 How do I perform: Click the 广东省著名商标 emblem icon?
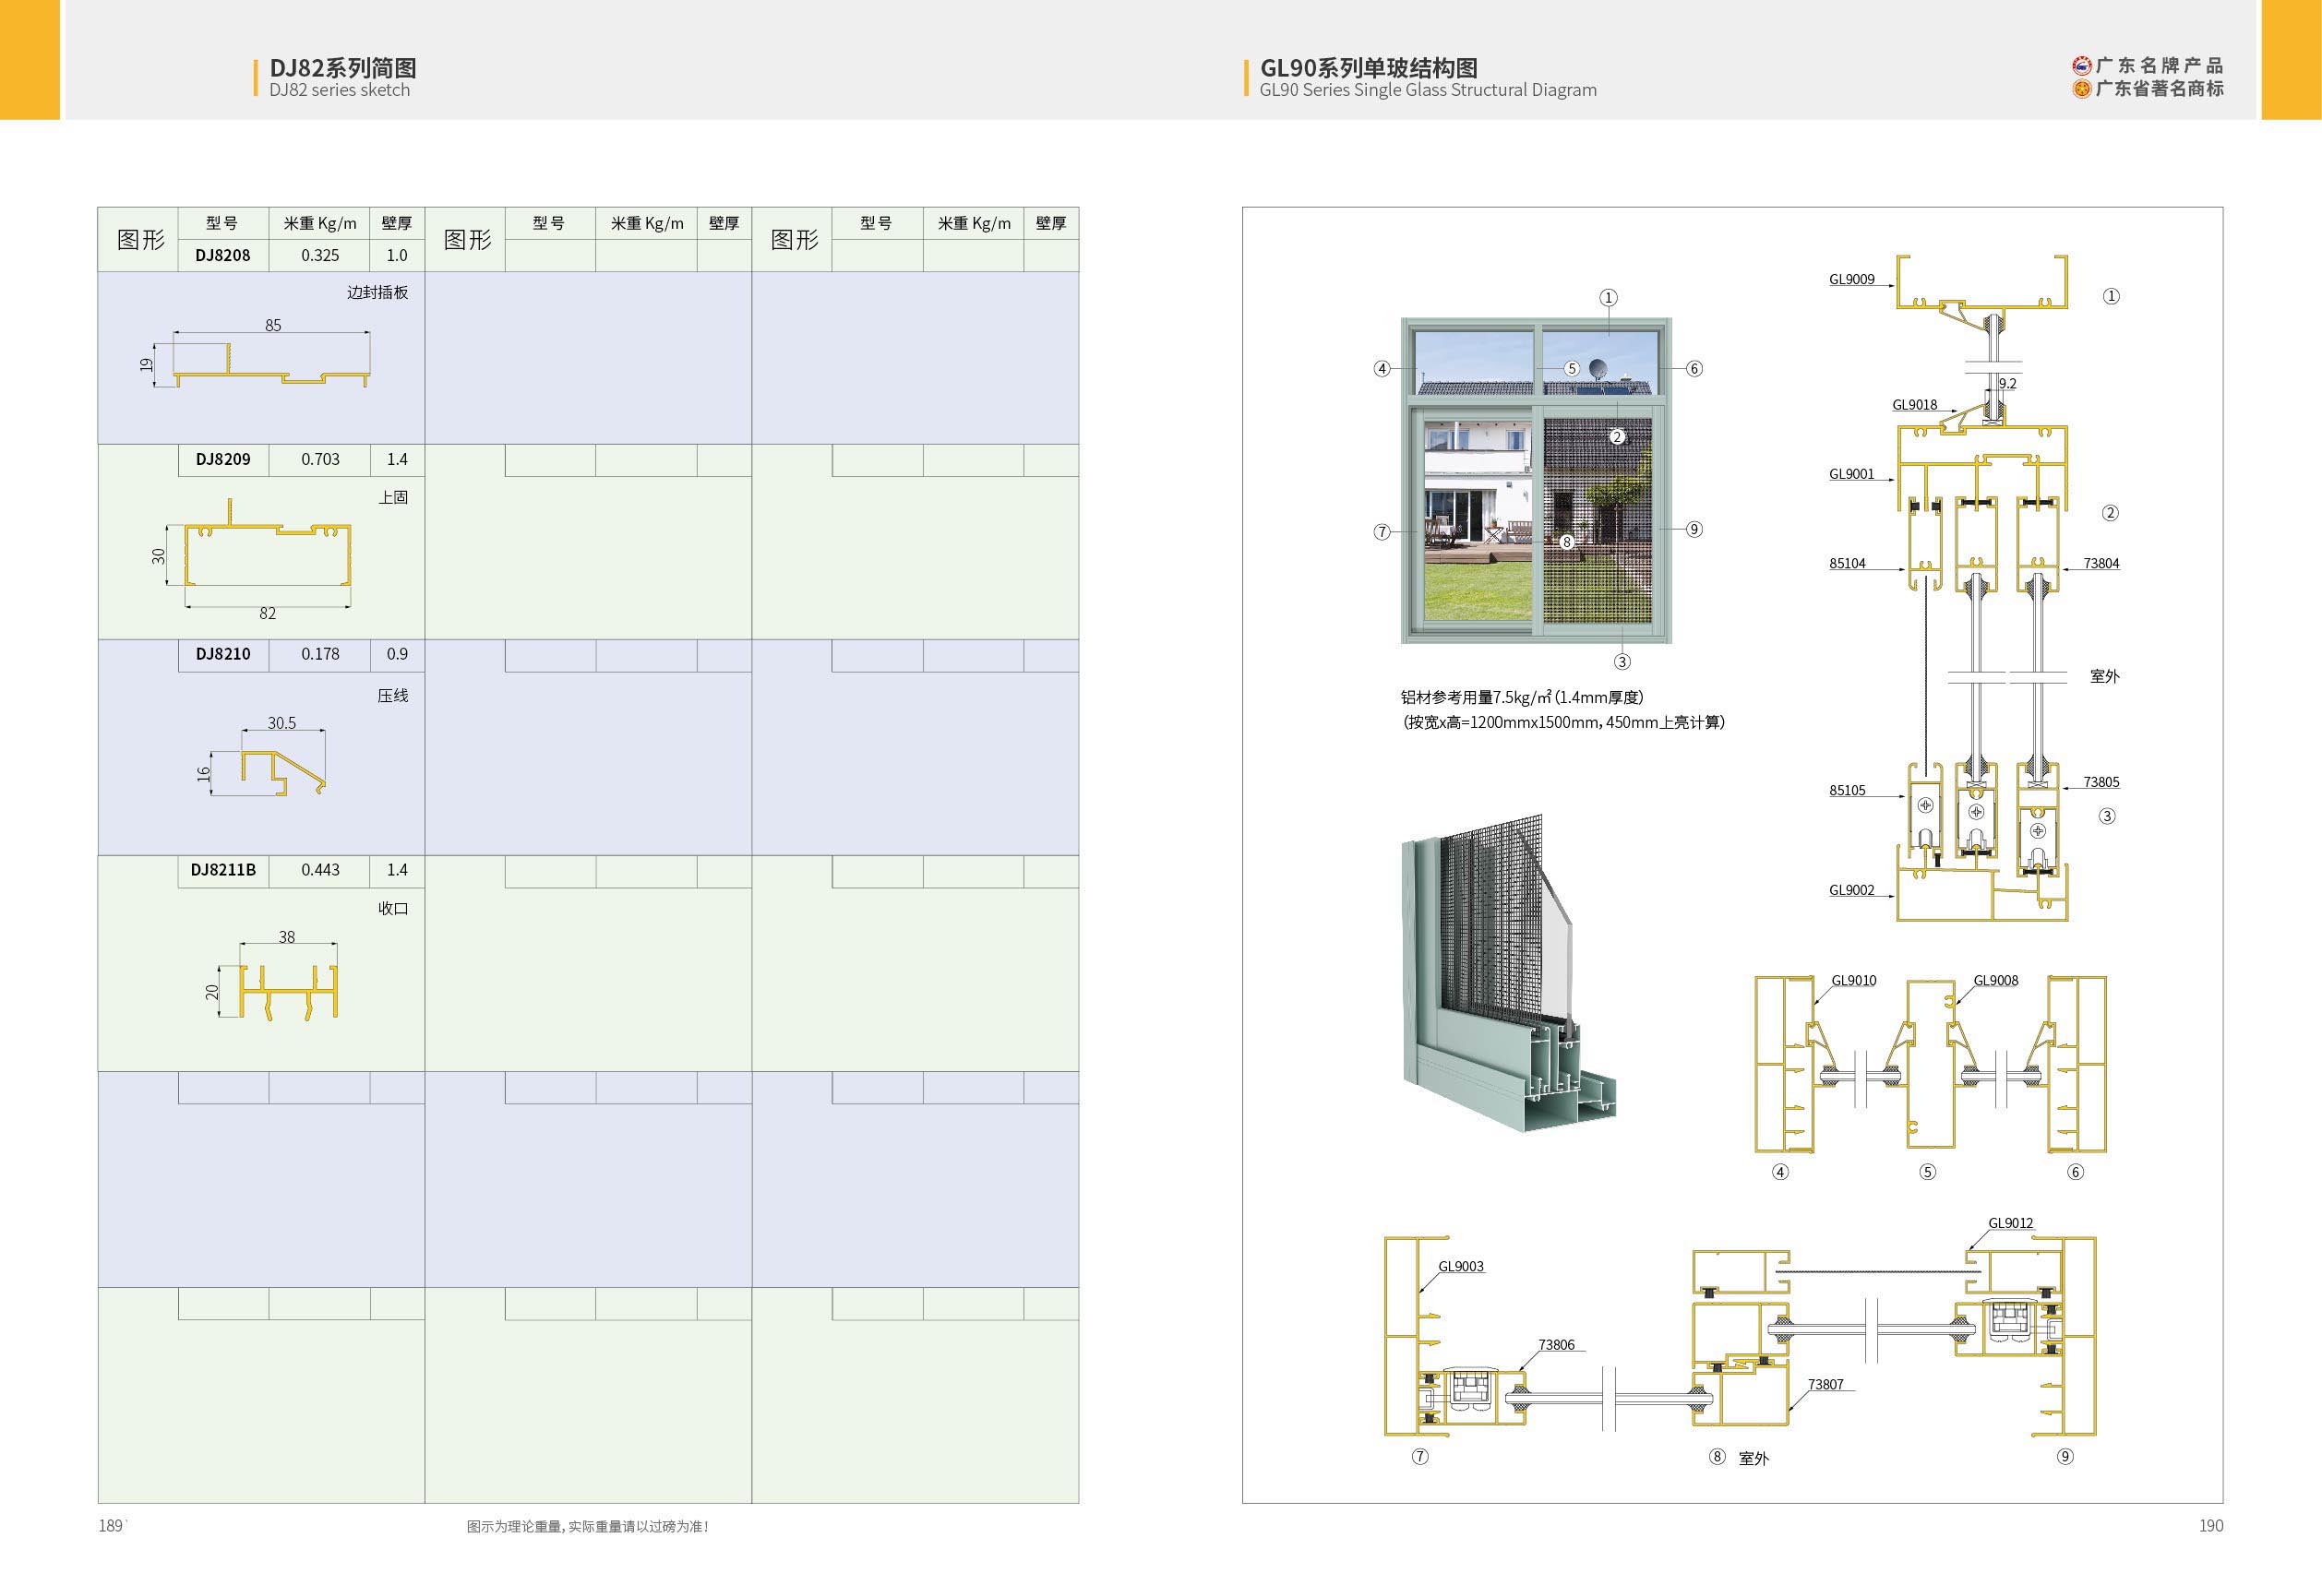click(2081, 89)
